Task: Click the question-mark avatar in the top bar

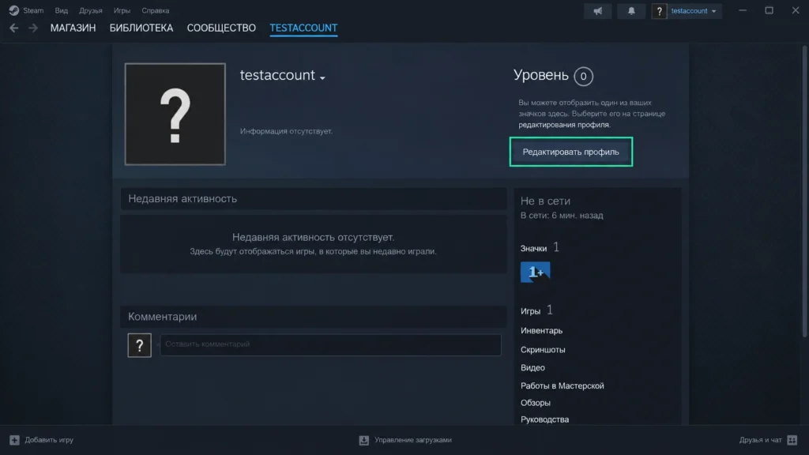Action: click(x=659, y=11)
